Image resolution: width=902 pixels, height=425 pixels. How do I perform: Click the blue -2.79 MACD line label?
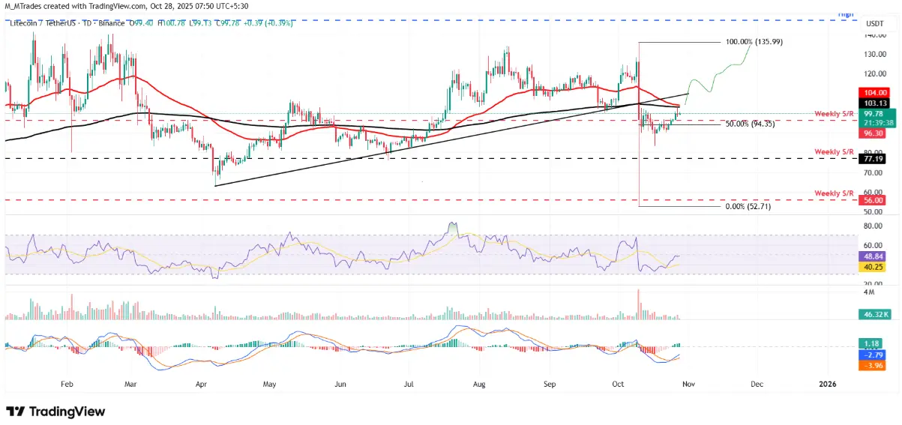coord(871,352)
